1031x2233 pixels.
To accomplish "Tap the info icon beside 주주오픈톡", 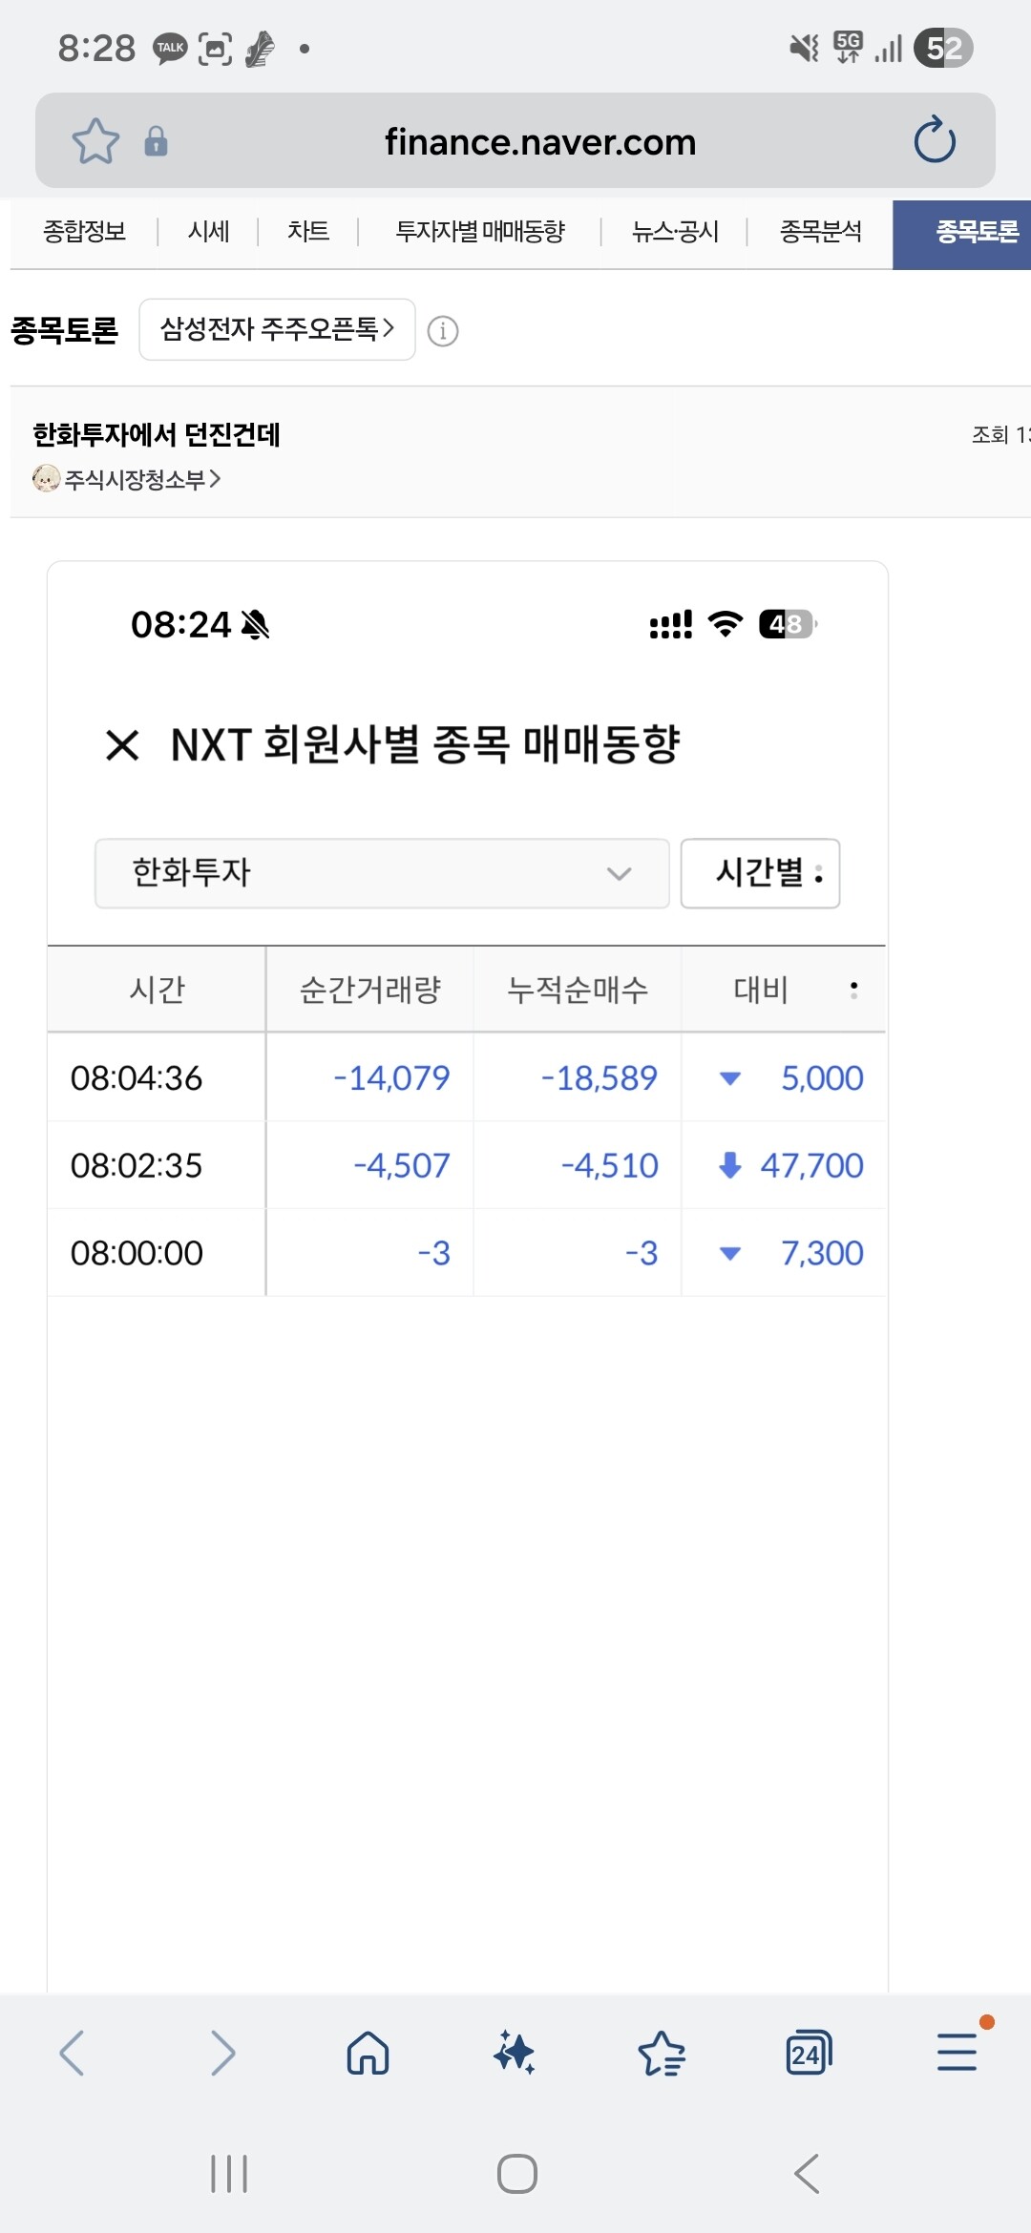I will (x=443, y=331).
